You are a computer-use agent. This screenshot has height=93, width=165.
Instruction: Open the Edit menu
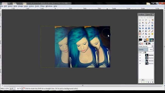point(5,6)
